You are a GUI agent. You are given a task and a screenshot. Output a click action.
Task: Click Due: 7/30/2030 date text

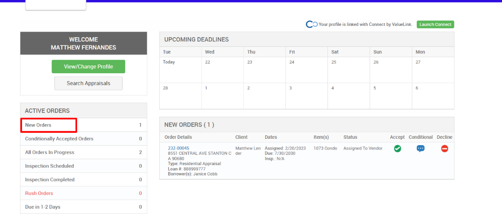coord(280,153)
